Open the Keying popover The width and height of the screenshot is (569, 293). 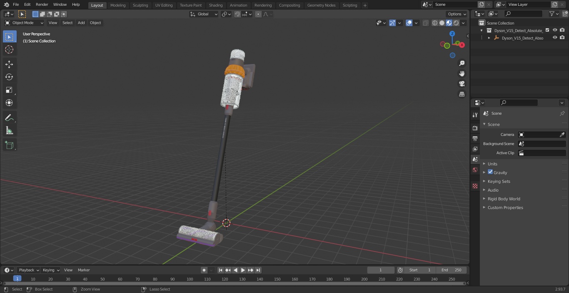pos(51,270)
